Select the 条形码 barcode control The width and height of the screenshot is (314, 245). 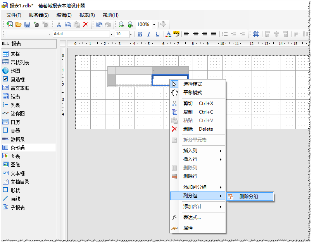(28, 148)
